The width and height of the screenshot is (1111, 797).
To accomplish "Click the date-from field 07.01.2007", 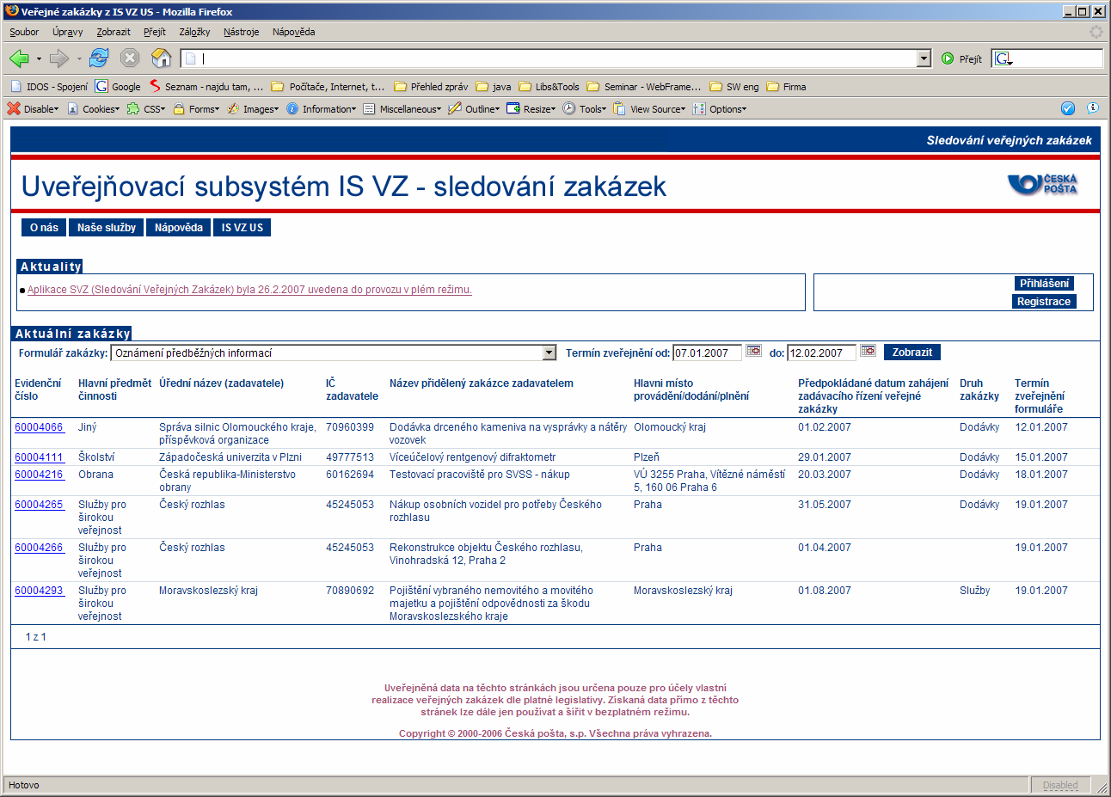I will [707, 353].
